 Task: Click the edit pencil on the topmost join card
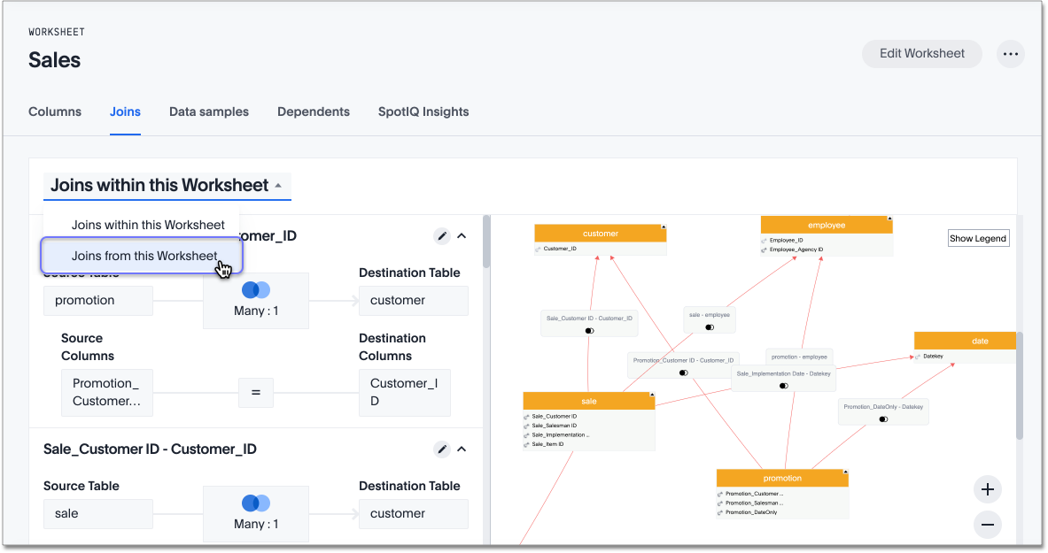[x=441, y=236]
